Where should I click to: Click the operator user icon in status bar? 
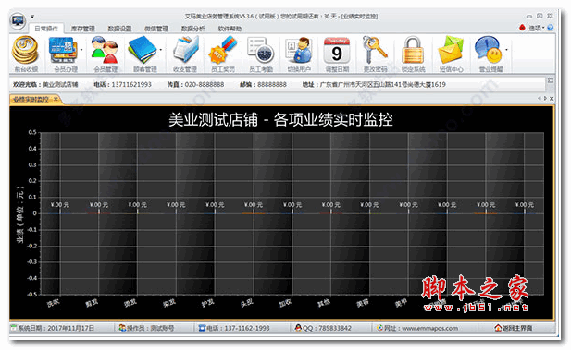point(122,328)
